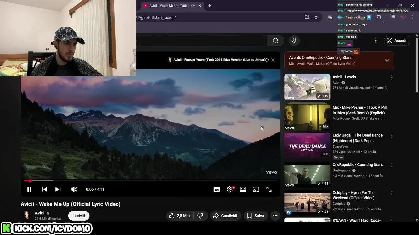Open the Counting Stars video thumbnail
The width and height of the screenshot is (419, 235).
coord(307,175)
